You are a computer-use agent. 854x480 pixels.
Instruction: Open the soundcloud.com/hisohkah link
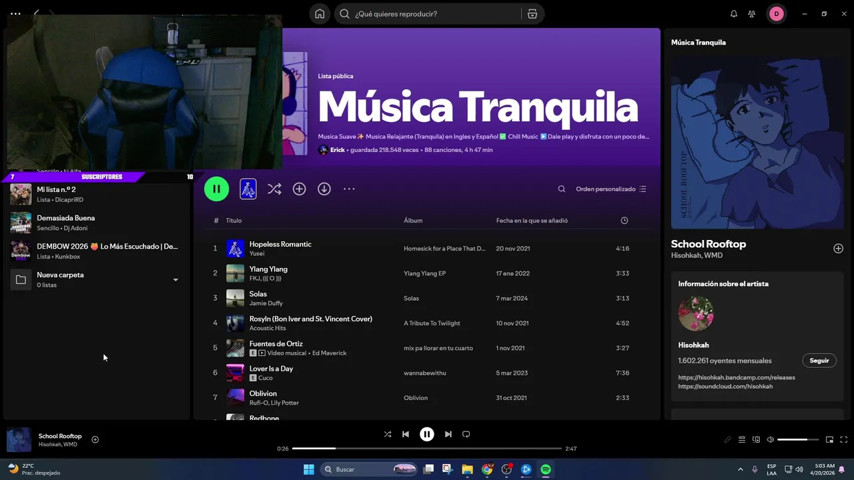click(725, 387)
